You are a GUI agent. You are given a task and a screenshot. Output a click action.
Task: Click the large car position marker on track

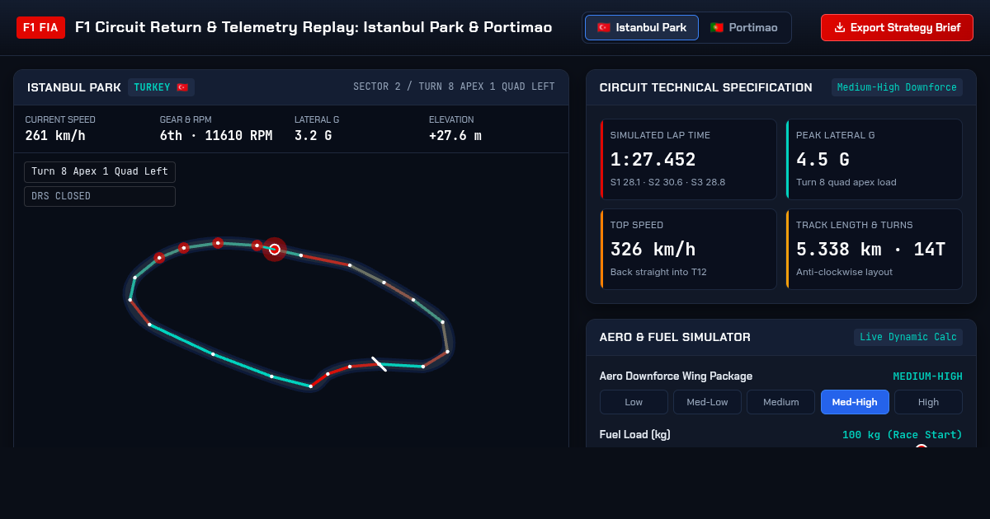coord(275,249)
